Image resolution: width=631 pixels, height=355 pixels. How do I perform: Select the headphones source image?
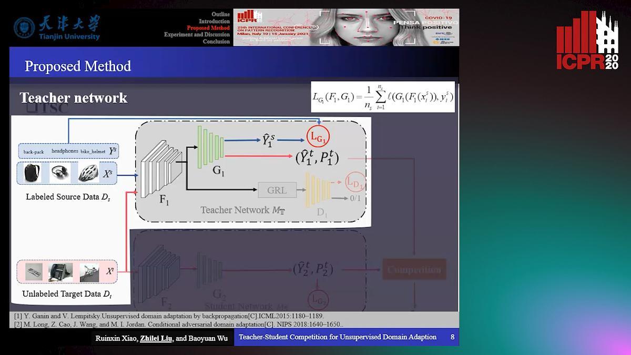tap(60, 173)
